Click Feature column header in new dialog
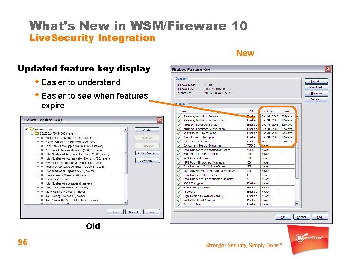 pyautogui.click(x=211, y=111)
